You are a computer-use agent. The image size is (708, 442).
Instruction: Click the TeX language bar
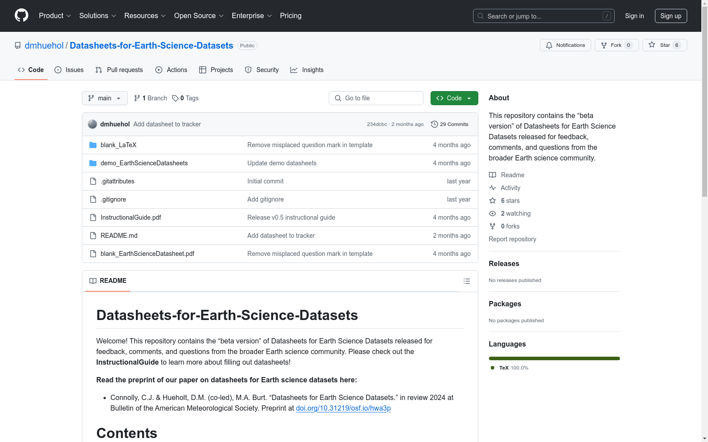(x=554, y=358)
